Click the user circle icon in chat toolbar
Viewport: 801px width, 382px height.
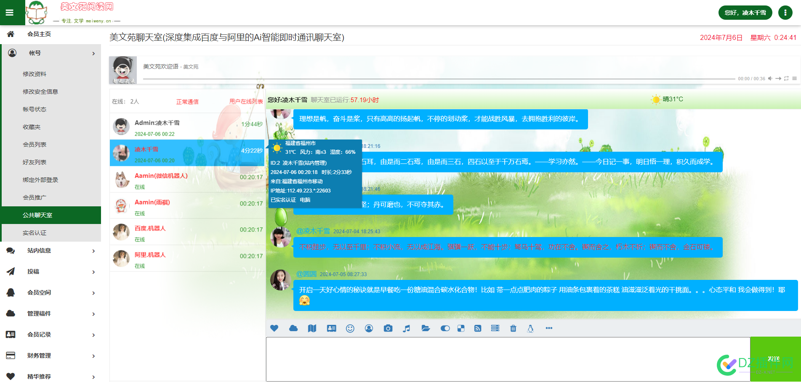click(x=369, y=328)
